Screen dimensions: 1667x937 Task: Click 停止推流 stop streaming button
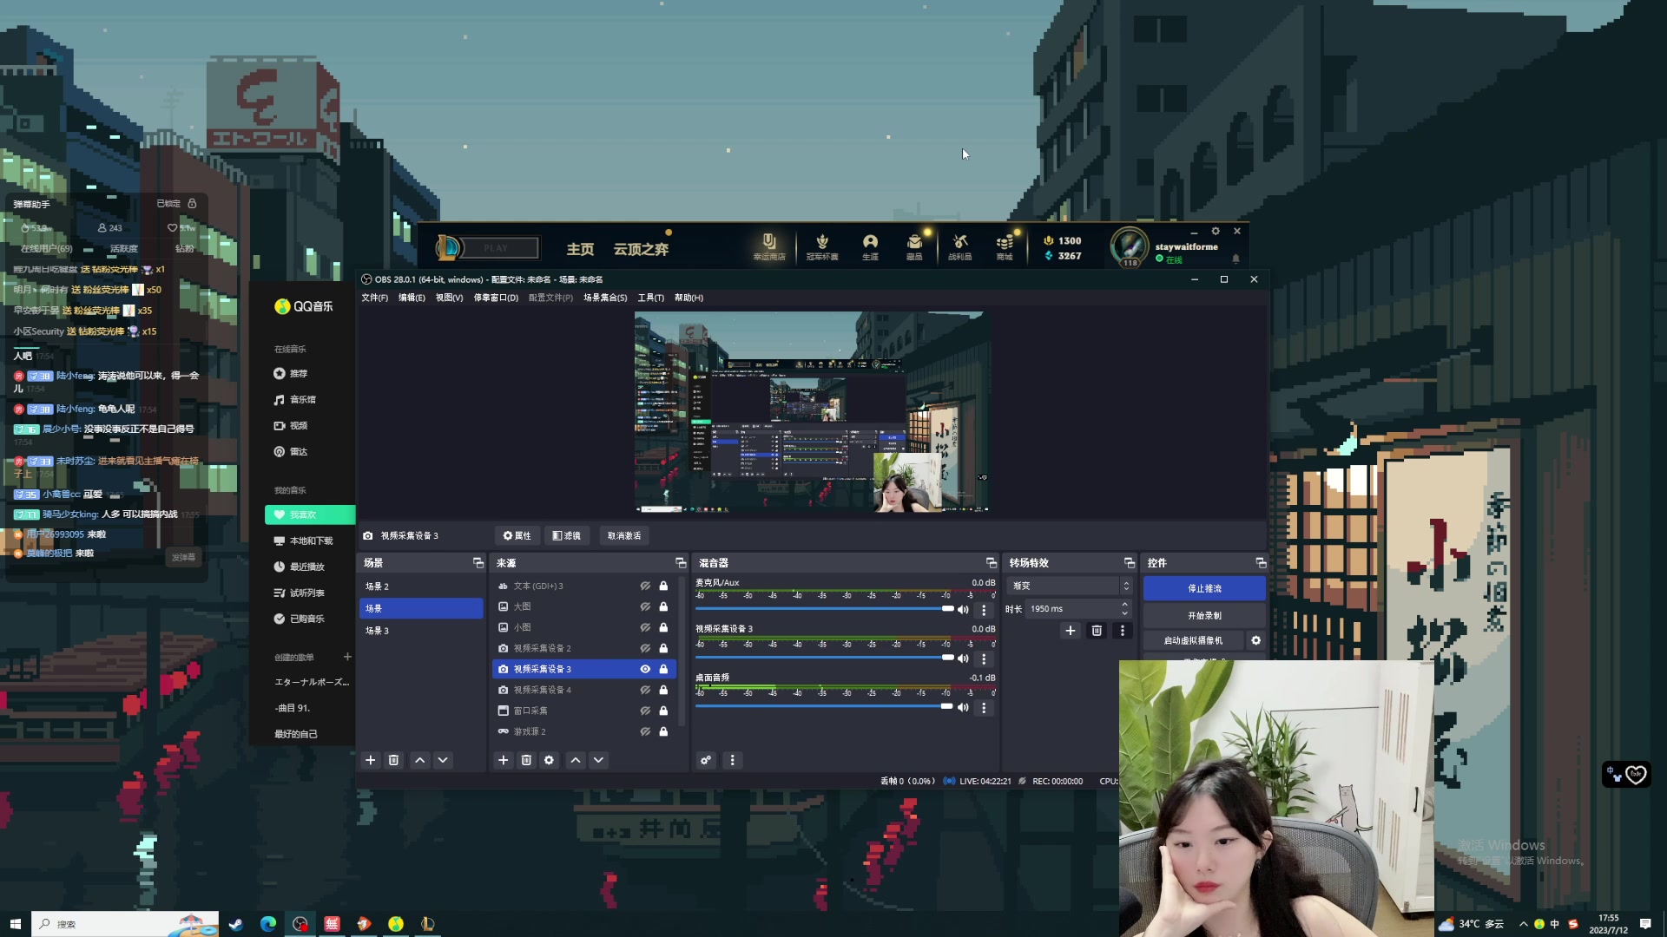(x=1204, y=588)
